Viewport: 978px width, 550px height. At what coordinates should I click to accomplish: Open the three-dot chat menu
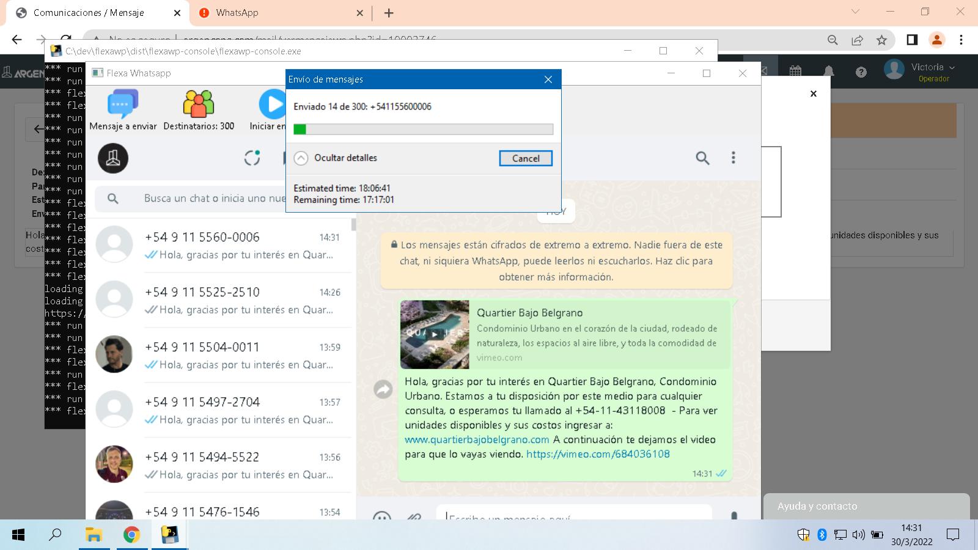coord(733,158)
